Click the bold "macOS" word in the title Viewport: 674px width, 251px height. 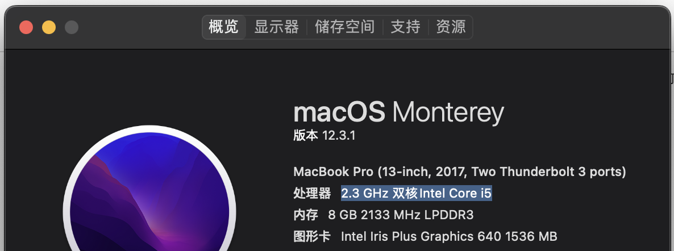click(x=339, y=112)
